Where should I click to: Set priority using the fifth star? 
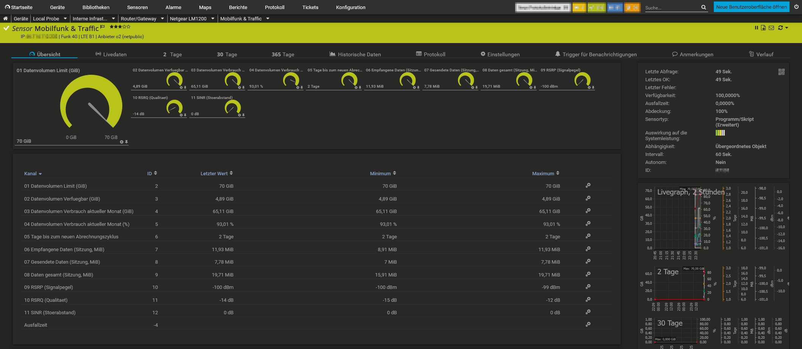tap(129, 27)
